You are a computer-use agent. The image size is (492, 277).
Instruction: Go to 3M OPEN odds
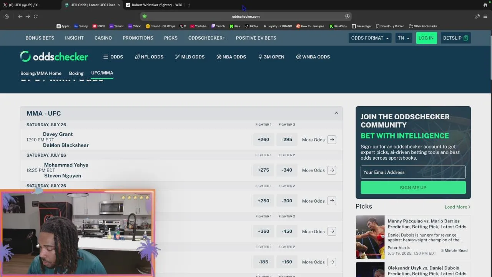click(x=271, y=57)
